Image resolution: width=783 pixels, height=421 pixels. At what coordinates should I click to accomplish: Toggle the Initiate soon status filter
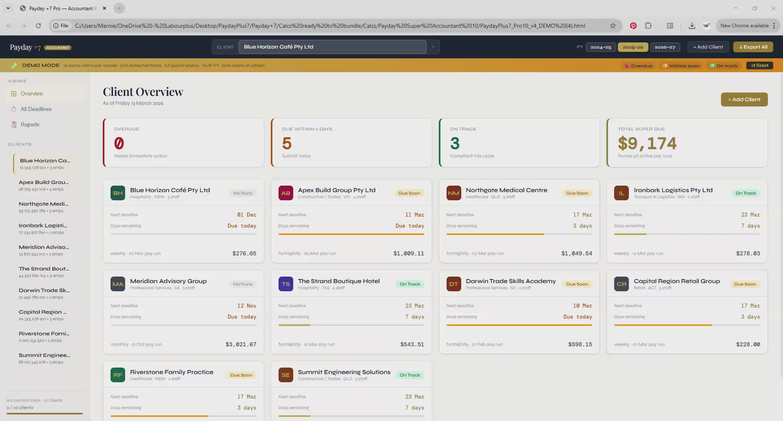pos(681,66)
